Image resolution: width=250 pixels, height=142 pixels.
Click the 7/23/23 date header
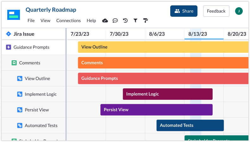pyautogui.click(x=86, y=34)
